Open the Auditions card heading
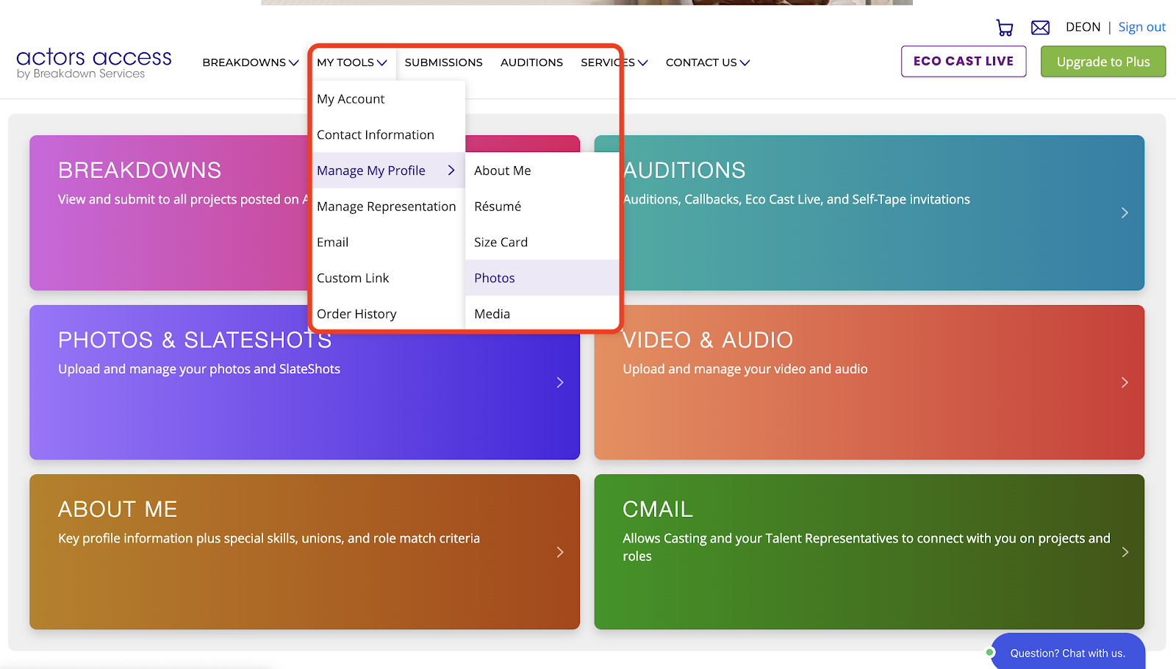The width and height of the screenshot is (1176, 669). pyautogui.click(x=684, y=171)
